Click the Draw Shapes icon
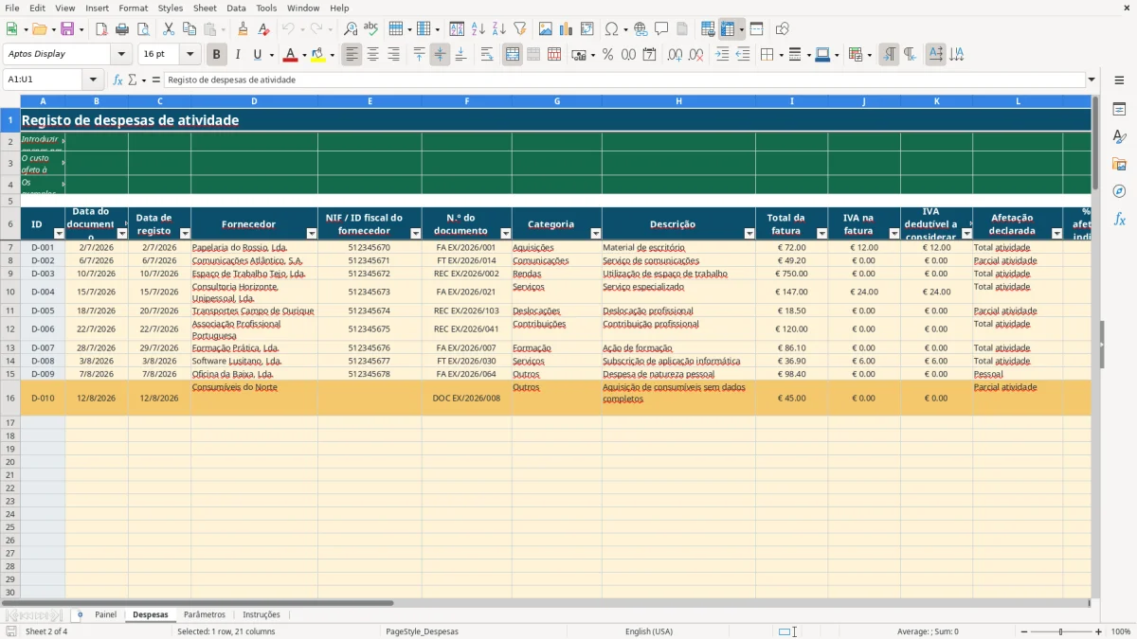 coord(782,29)
